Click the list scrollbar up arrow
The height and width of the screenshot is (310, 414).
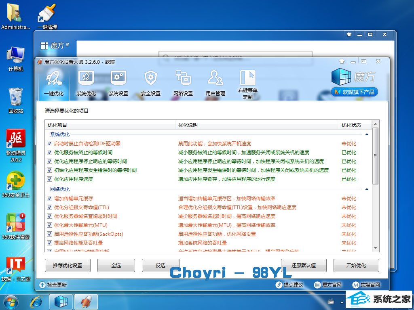(x=375, y=124)
